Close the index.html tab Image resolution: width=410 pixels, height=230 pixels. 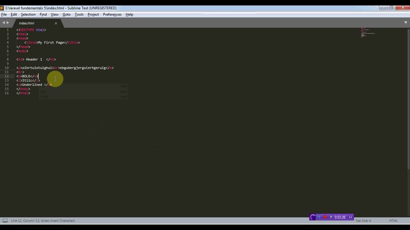point(56,23)
